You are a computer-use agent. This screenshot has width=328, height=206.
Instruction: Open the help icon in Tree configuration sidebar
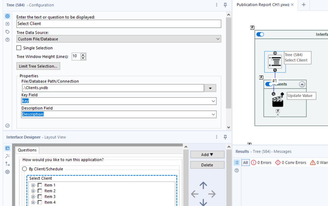click(x=7, y=40)
